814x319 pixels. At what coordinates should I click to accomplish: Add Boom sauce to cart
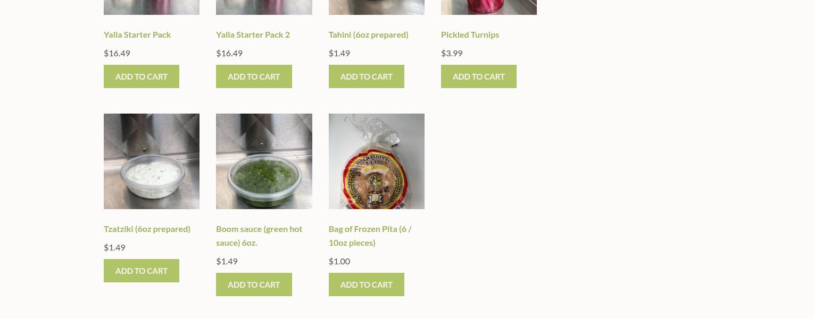click(254, 284)
